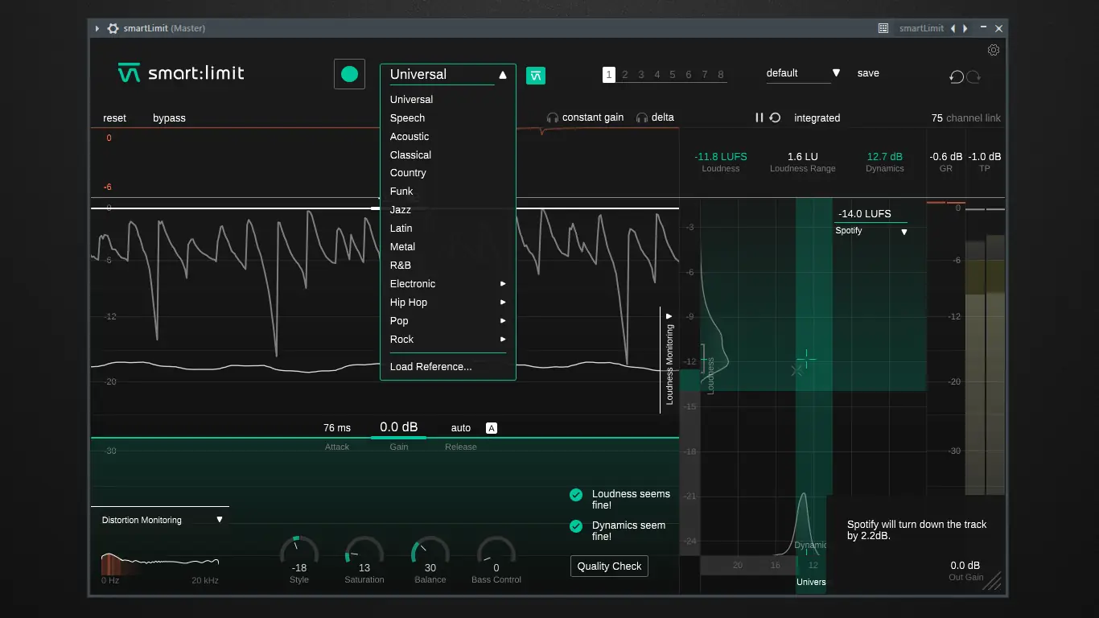This screenshot has height=618, width=1099.
Task: Click the smart:limit green logo button
Action: pyautogui.click(x=536, y=76)
